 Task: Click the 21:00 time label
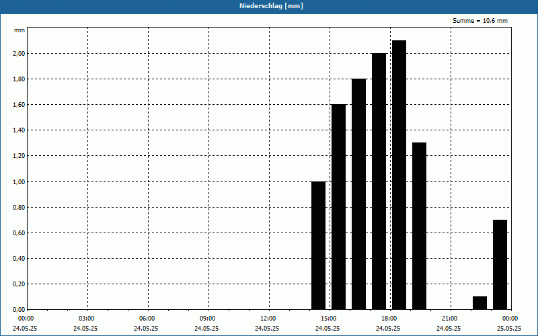click(450, 319)
